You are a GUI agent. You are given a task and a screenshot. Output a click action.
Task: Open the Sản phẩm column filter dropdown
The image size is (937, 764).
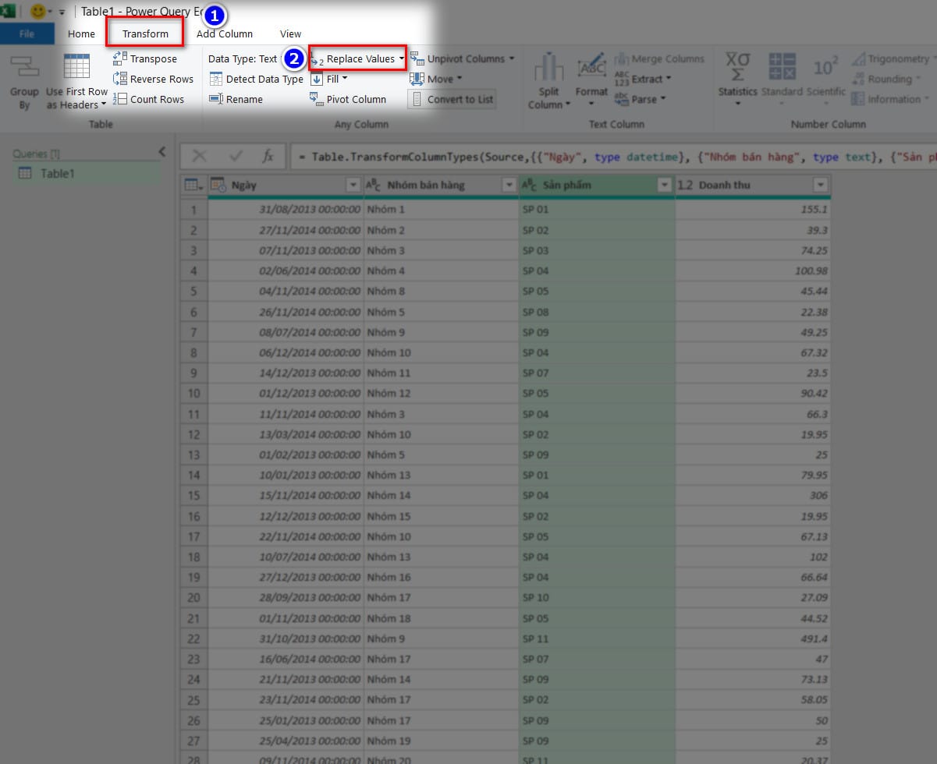664,186
